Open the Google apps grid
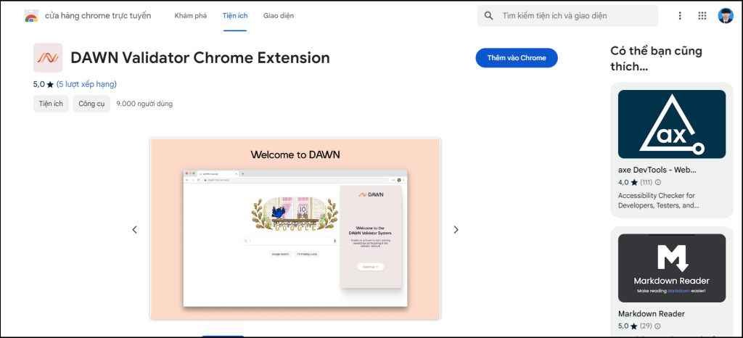The image size is (743, 338). (x=702, y=16)
